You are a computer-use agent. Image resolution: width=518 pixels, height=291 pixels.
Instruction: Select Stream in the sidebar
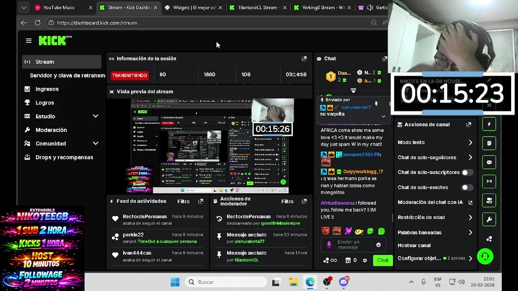tap(62, 62)
